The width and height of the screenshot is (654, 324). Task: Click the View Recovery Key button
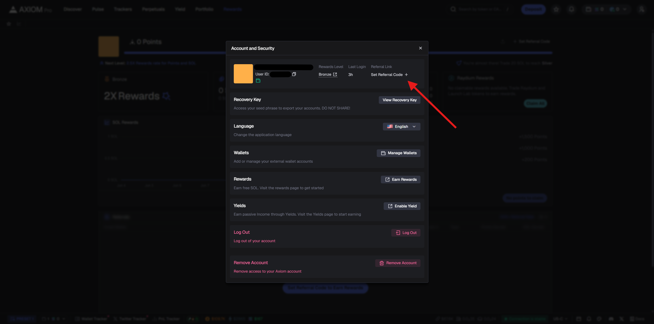tap(399, 100)
